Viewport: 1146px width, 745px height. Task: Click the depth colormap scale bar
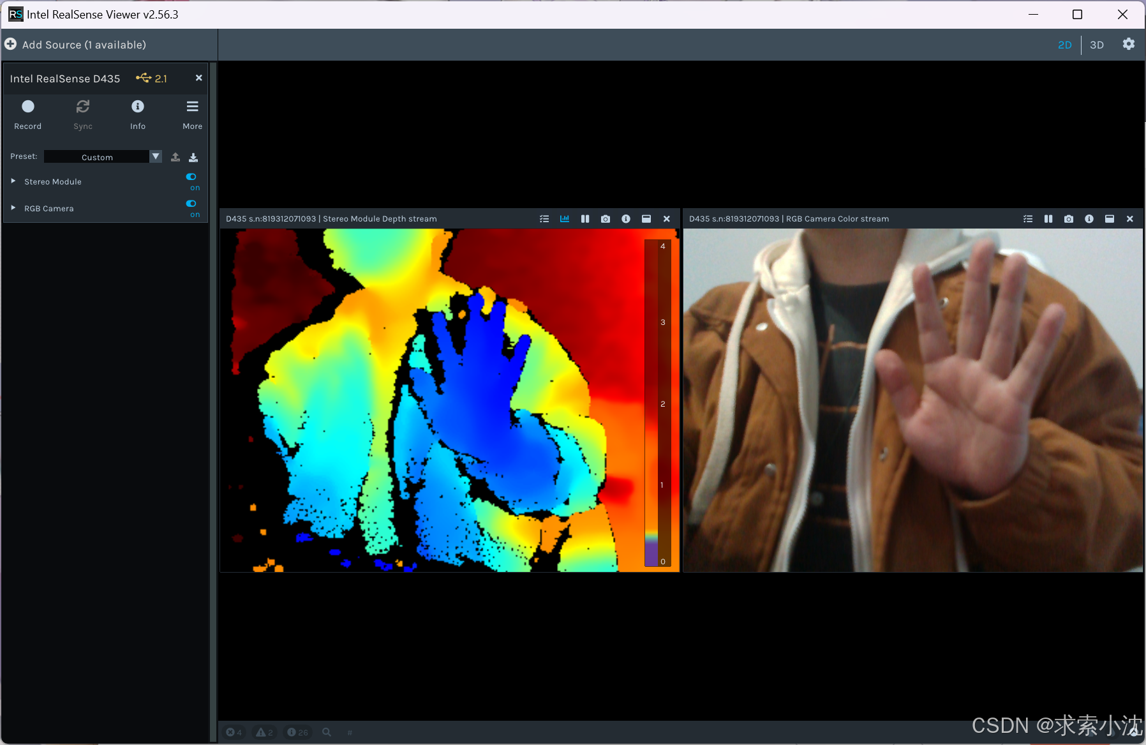click(658, 402)
